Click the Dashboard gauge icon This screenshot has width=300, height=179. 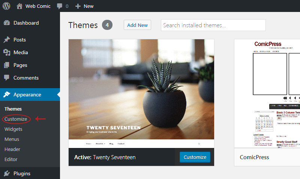pyautogui.click(x=7, y=23)
